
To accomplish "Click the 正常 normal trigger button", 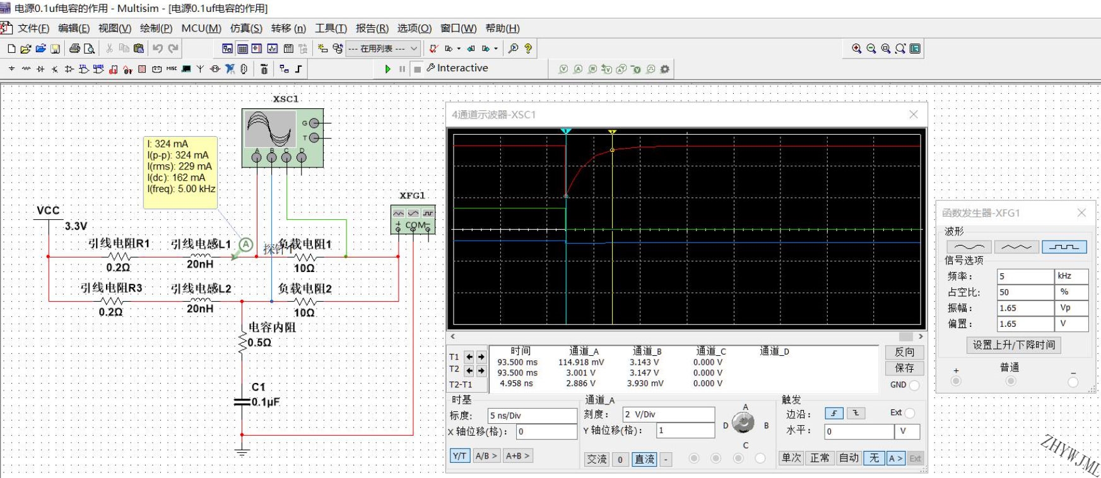I will coord(820,458).
